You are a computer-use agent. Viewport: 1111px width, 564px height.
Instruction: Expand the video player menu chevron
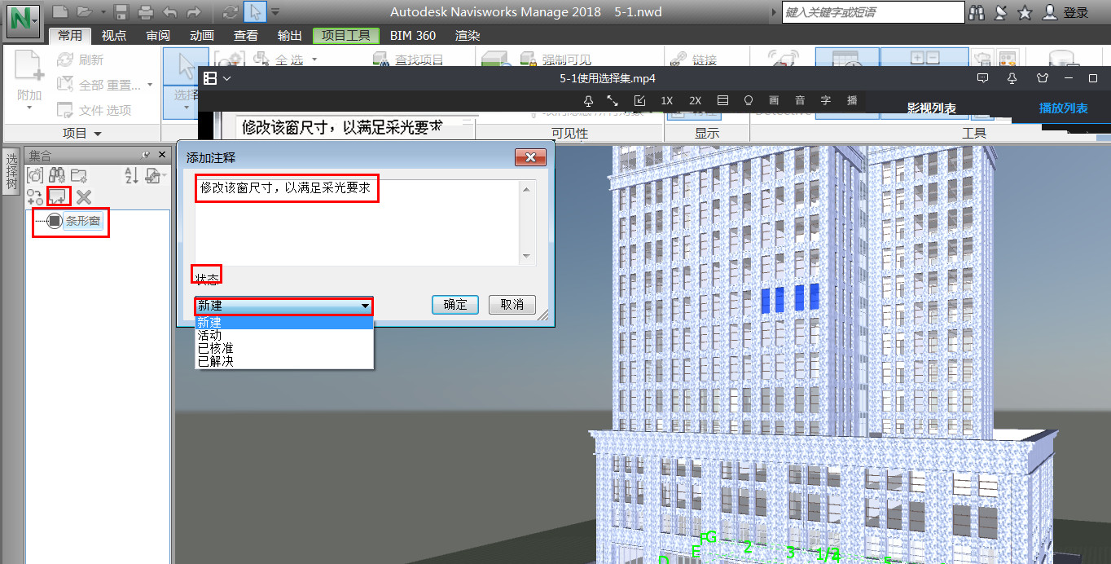227,78
